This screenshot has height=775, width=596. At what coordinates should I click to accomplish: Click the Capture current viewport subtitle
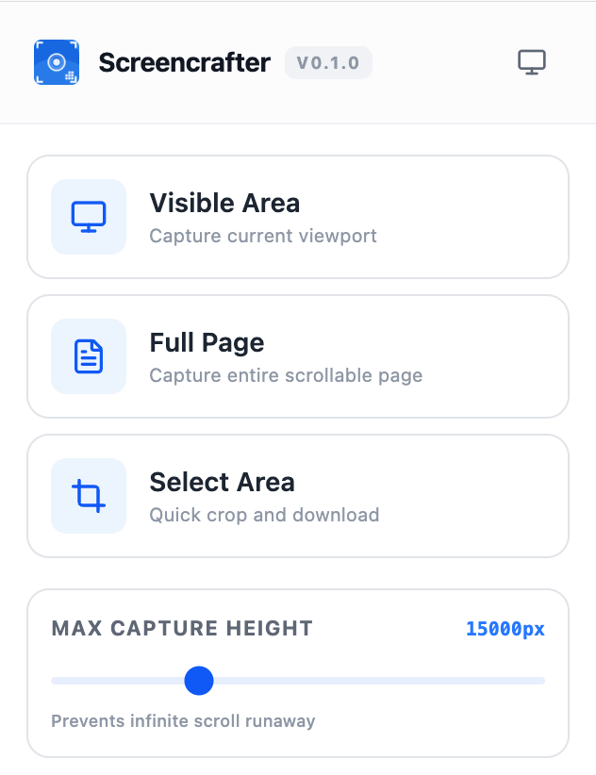tap(262, 236)
